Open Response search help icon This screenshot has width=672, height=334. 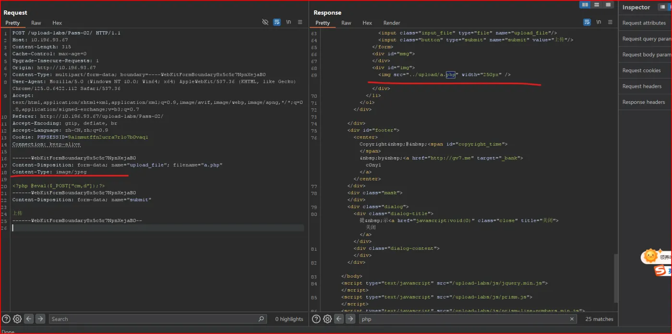(316, 319)
